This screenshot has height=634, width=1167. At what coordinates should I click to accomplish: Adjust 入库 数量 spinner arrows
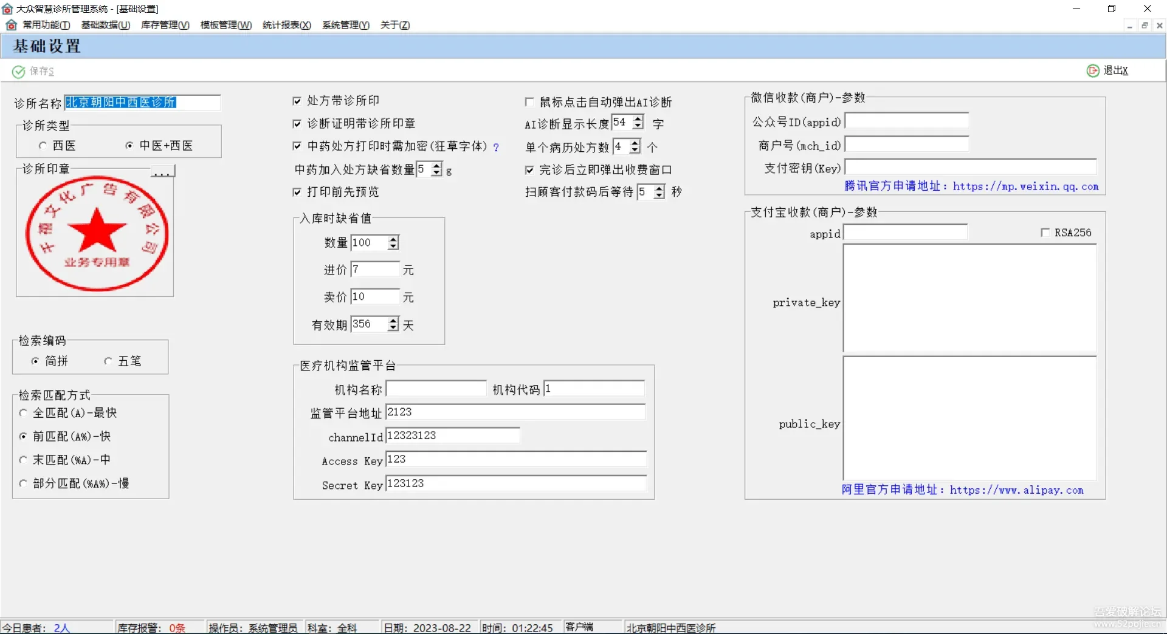tap(393, 243)
